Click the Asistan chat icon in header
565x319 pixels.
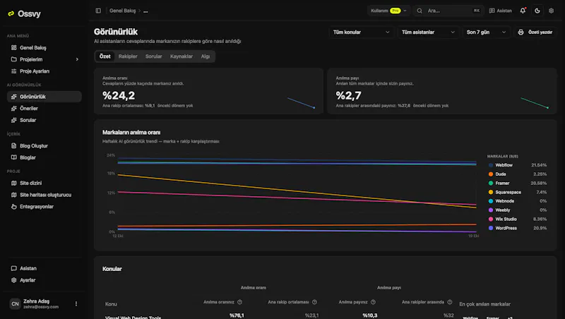(492, 11)
